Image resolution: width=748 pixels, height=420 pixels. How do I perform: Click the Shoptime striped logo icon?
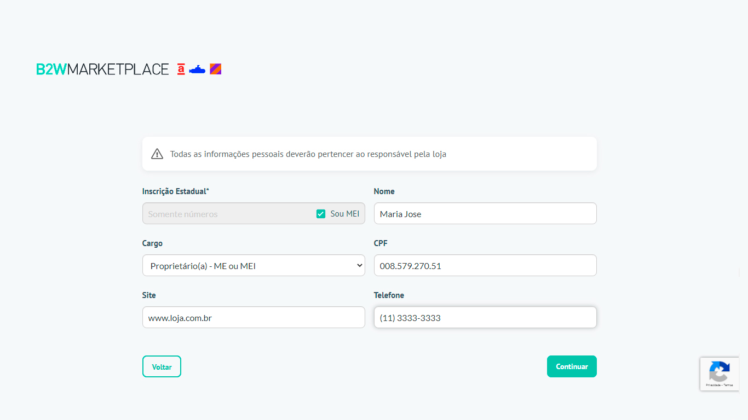(215, 68)
